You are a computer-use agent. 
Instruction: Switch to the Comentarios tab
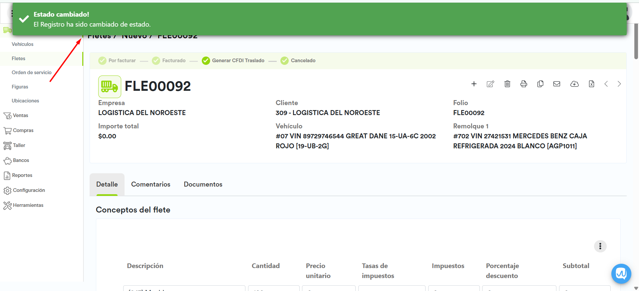(x=151, y=184)
